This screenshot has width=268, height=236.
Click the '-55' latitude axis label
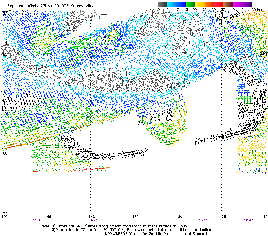(3, 154)
